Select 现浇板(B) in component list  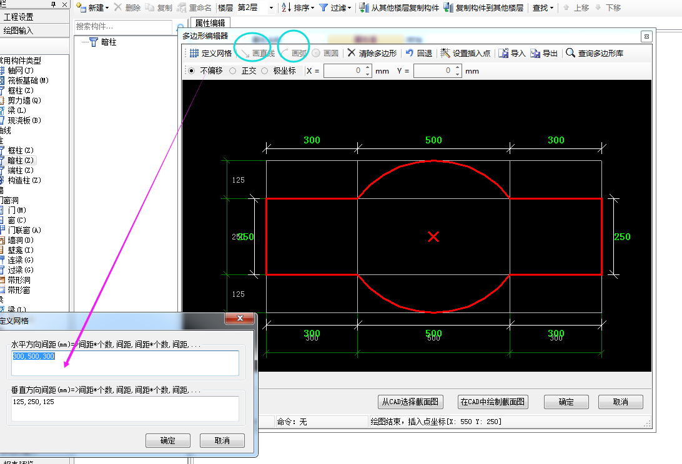pos(24,120)
